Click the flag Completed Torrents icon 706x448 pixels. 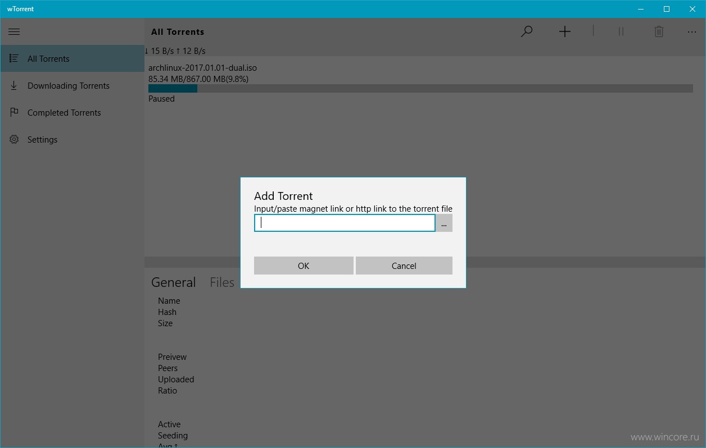(x=14, y=112)
